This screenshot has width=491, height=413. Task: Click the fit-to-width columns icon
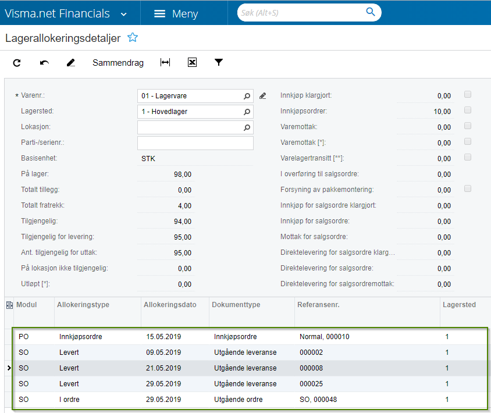click(165, 62)
